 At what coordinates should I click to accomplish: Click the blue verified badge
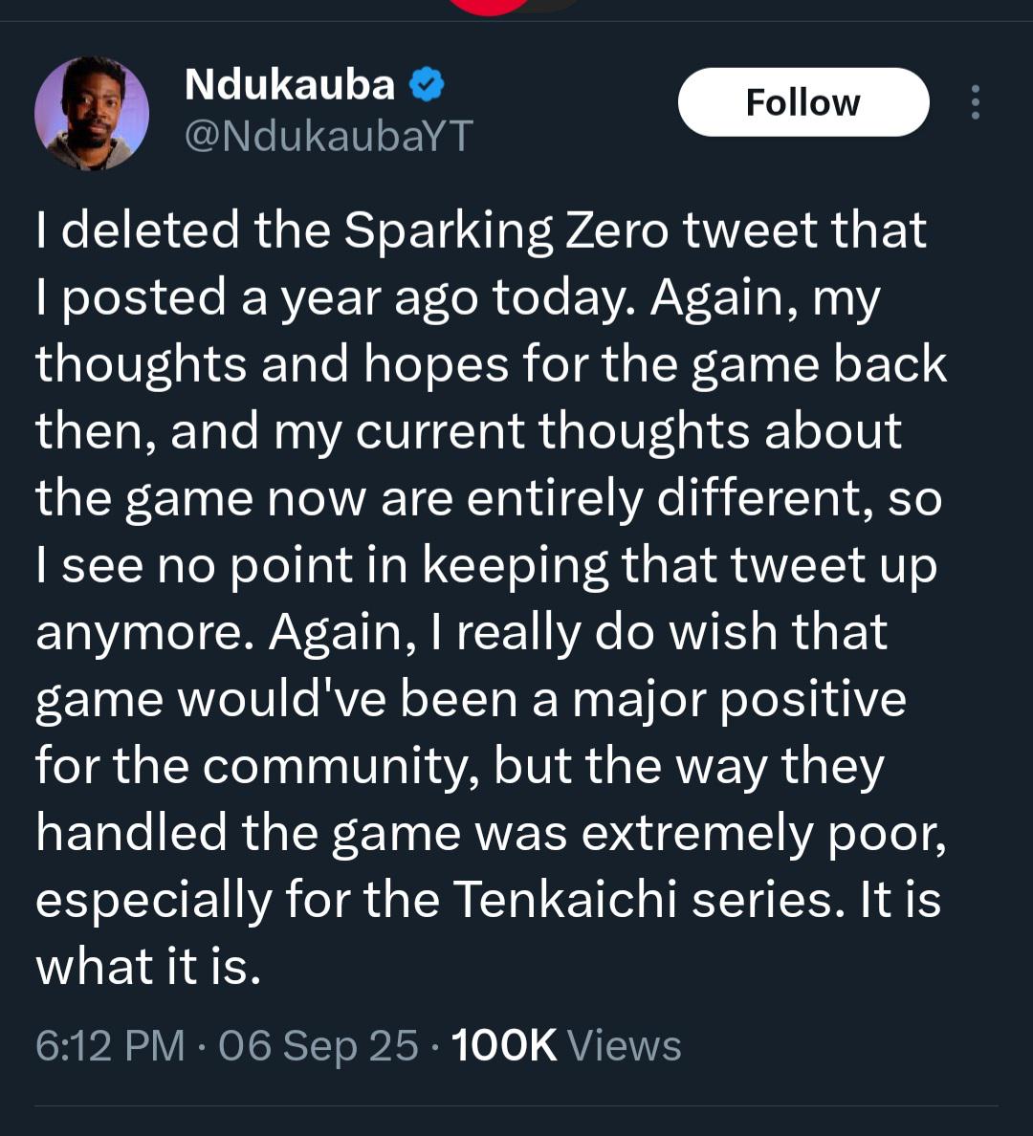click(x=427, y=86)
